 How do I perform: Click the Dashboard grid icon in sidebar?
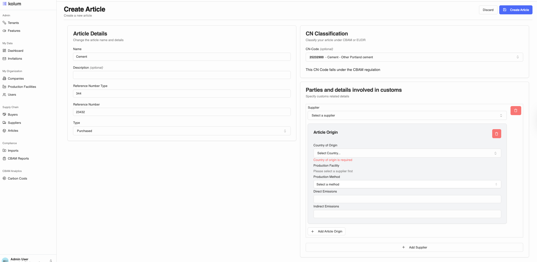coord(4,51)
